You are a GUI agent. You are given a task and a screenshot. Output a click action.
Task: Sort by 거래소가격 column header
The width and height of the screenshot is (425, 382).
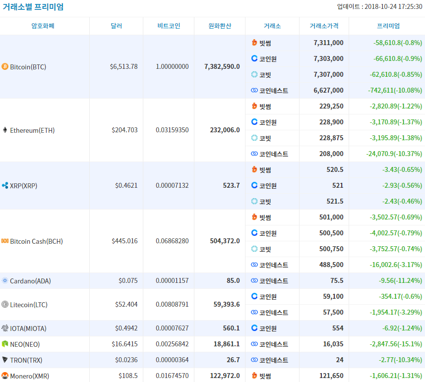click(324, 26)
